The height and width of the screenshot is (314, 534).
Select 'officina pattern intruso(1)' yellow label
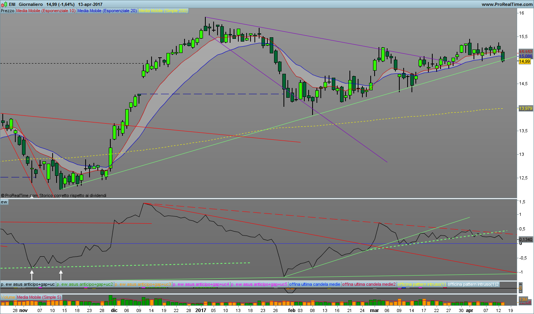(x=422, y=284)
